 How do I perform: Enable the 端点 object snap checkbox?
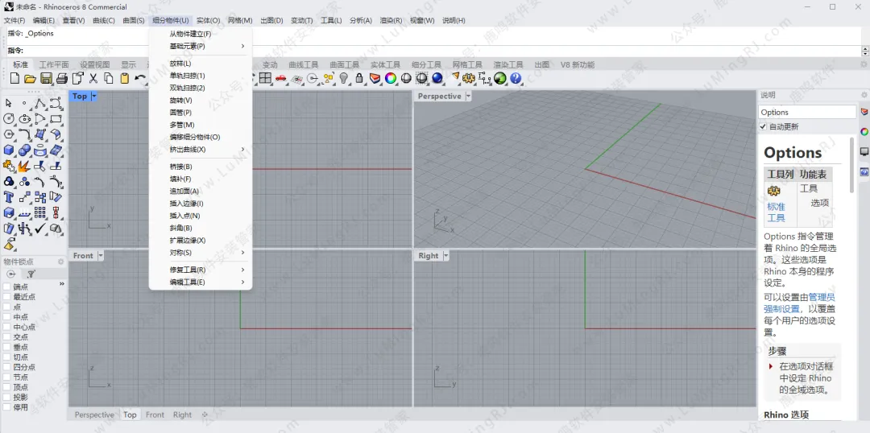(7, 287)
